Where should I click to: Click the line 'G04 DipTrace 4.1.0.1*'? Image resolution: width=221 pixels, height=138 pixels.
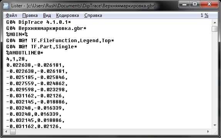point(39,22)
